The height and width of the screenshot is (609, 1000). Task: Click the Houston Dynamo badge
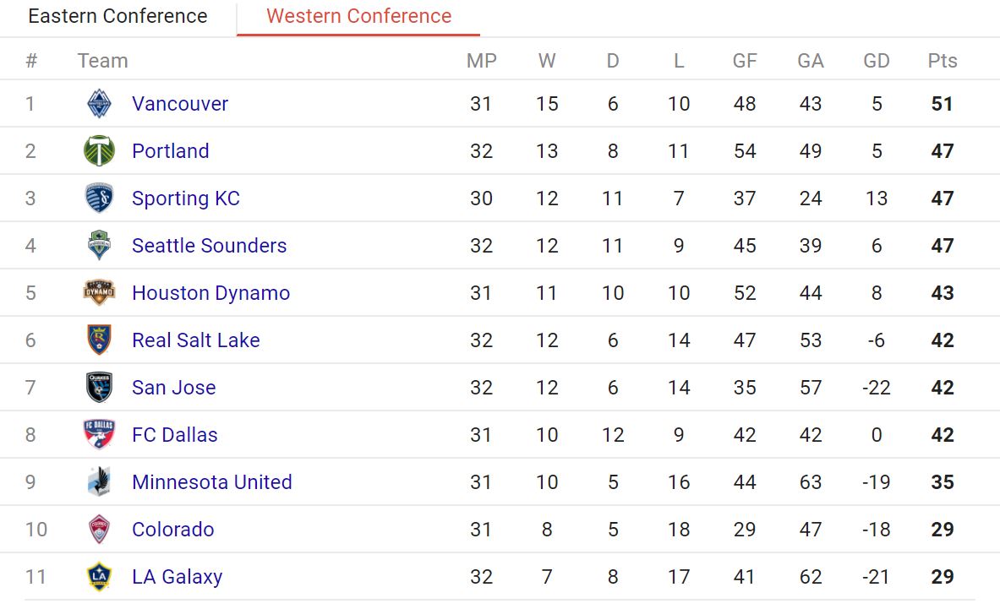[x=100, y=292]
